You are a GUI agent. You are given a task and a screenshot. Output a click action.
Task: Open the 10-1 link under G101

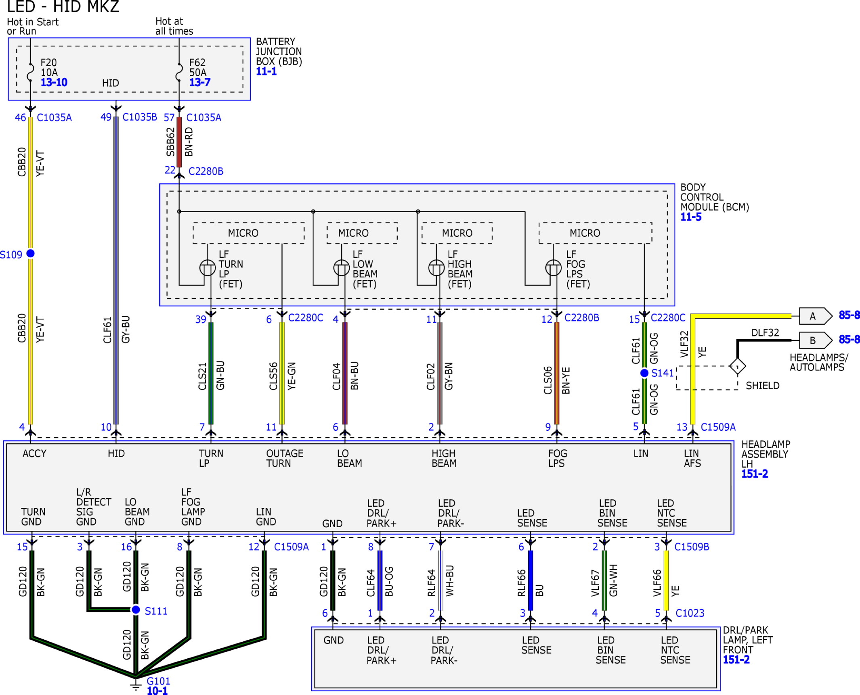(157, 691)
